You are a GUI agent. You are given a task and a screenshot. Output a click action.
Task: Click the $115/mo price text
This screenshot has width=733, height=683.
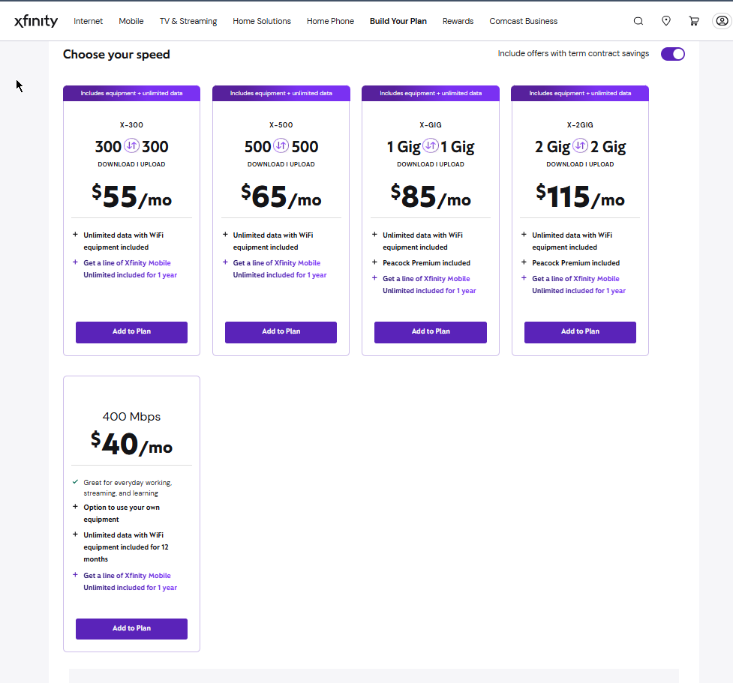tap(580, 196)
